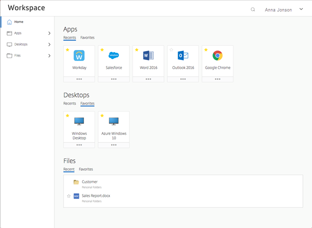The height and width of the screenshot is (228, 312).
Task: Open more options ellipsis under Windows Desktop
Action: pos(79,145)
